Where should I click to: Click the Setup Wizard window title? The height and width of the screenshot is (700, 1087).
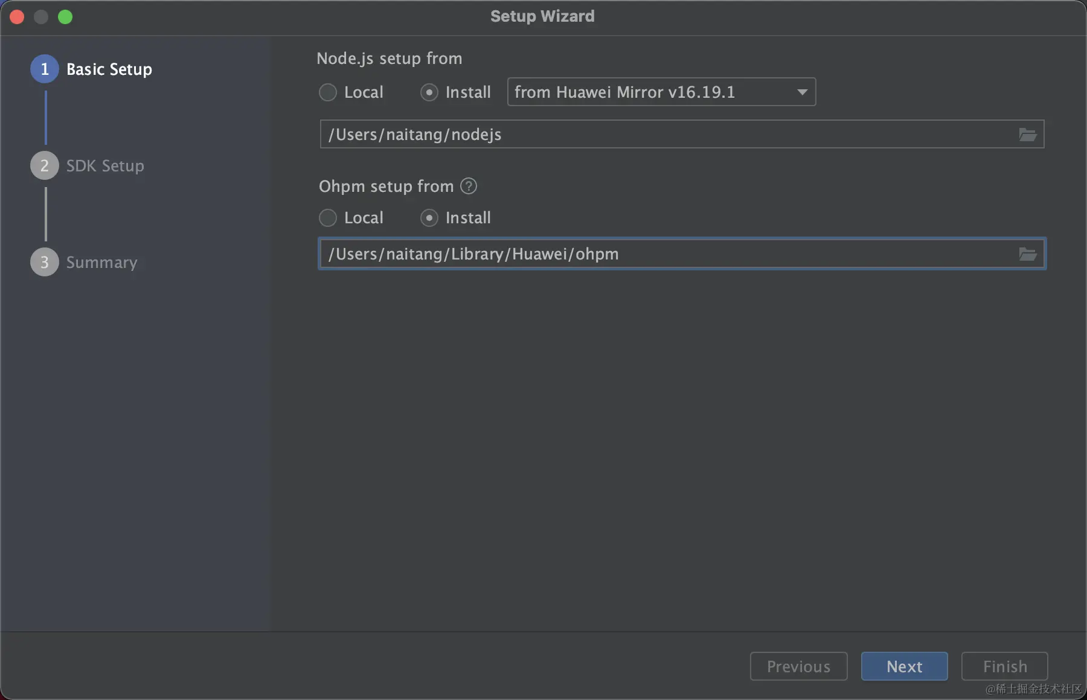(x=542, y=16)
